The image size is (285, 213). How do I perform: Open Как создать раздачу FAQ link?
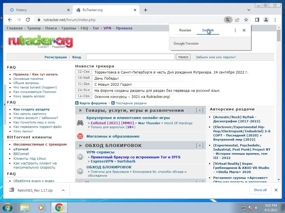pos(31,109)
